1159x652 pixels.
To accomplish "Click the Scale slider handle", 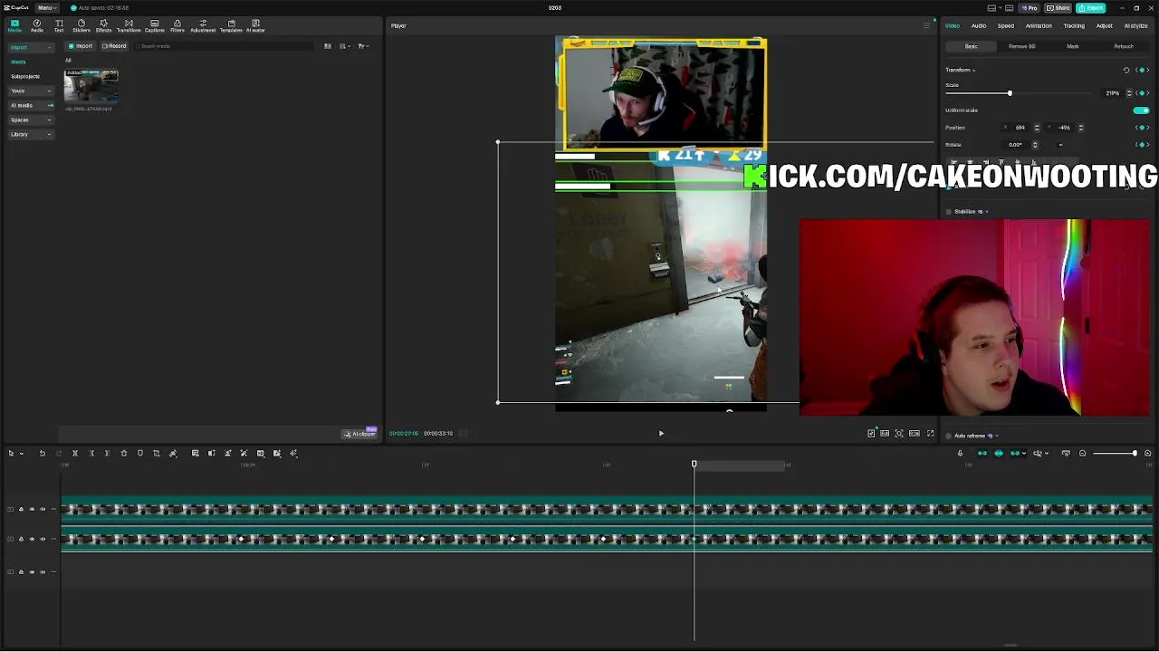I will (1010, 93).
